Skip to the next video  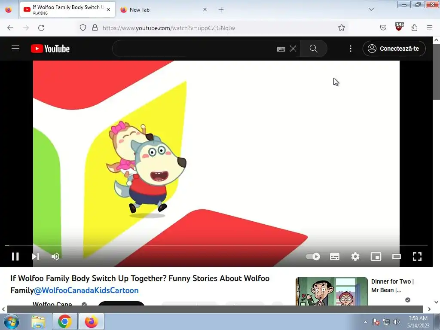35,257
